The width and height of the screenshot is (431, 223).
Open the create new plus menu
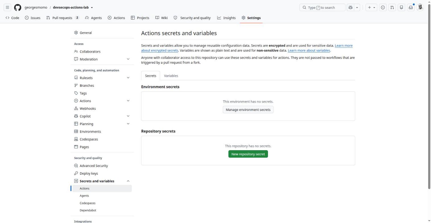pos(371,7)
